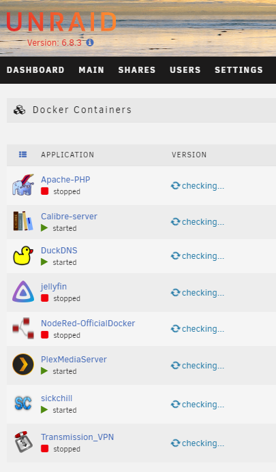
Task: Go to the SHARES tab
Action: [137, 70]
